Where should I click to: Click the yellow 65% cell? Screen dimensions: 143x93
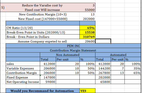pos(87,28)
